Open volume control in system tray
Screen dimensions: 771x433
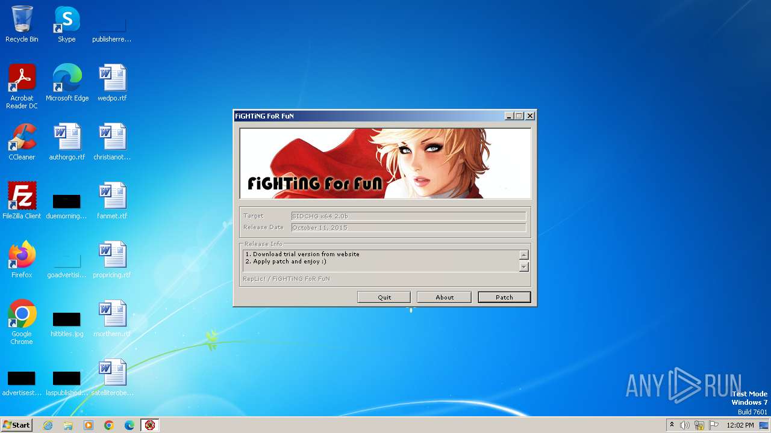click(x=685, y=425)
